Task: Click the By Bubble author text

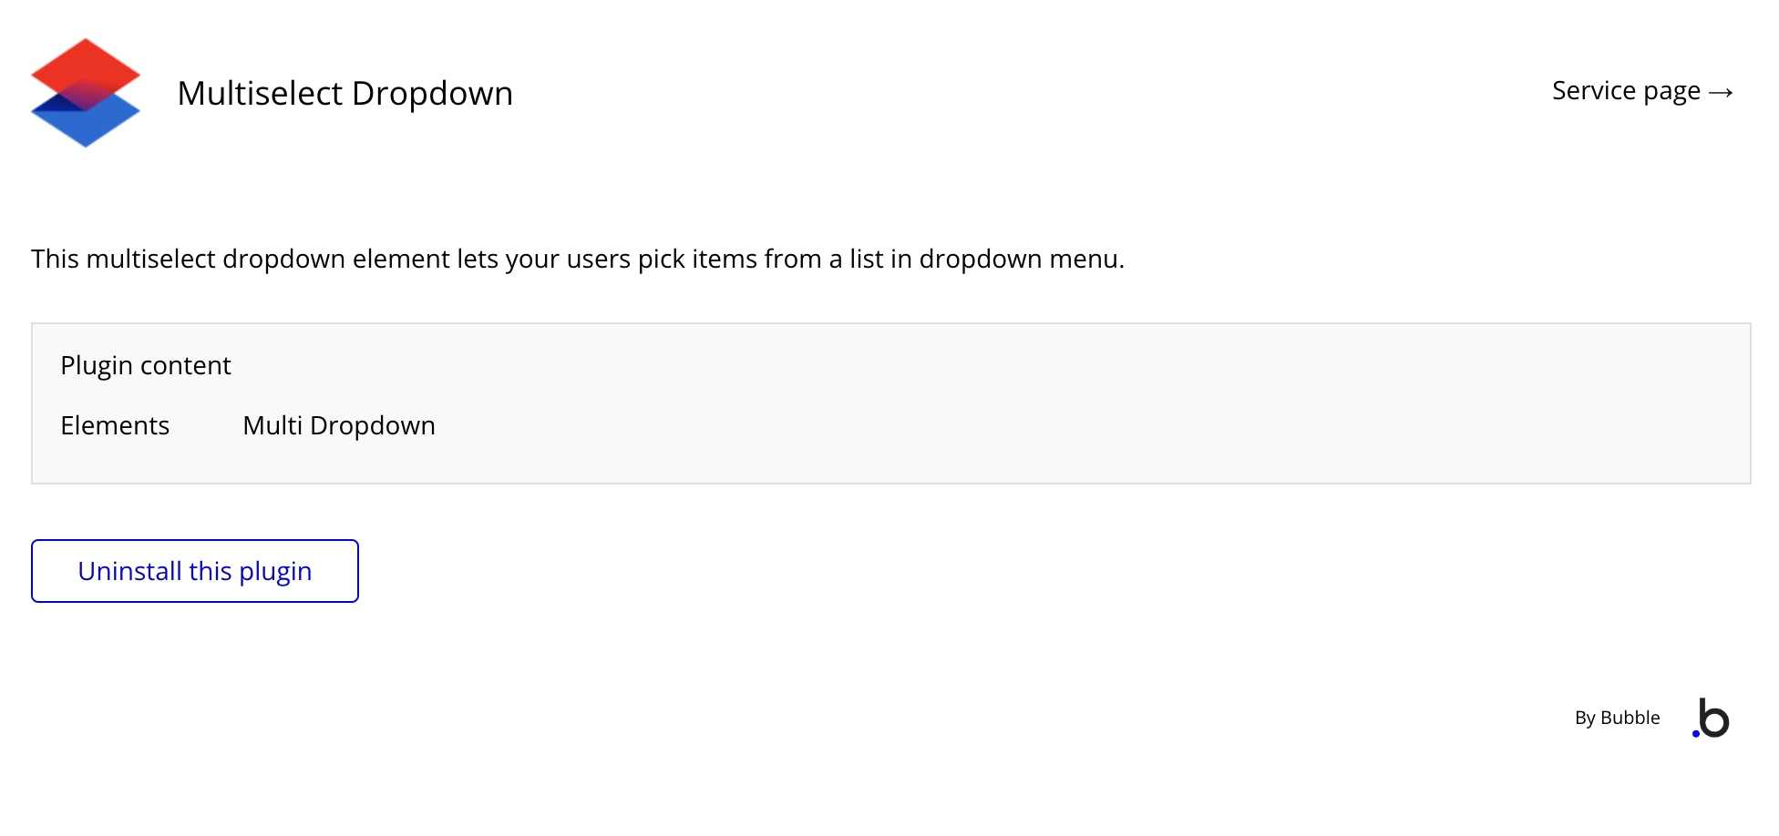Action: 1617,718
